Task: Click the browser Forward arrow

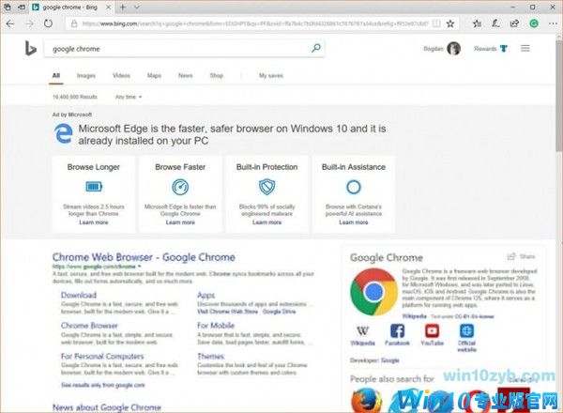Action: pyautogui.click(x=29, y=24)
